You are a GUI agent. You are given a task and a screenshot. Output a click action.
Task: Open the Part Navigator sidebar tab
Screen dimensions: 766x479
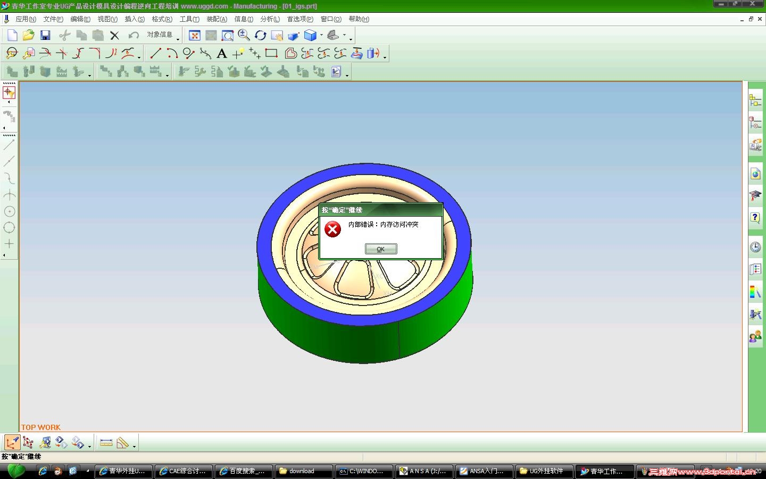tap(755, 123)
